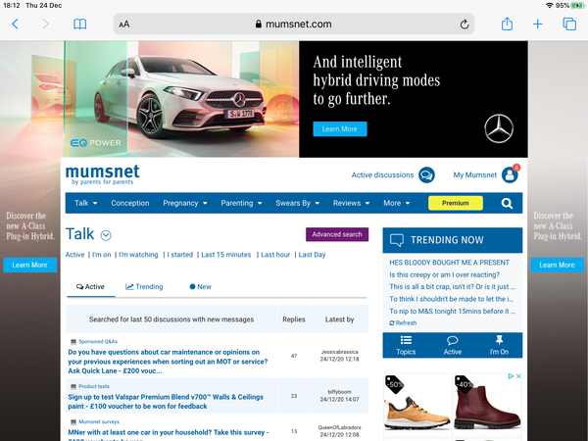Show all open tabs overview

569,24
